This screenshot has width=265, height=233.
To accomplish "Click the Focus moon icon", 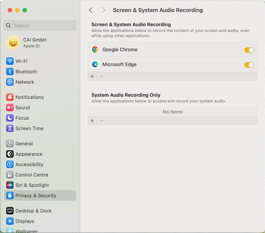I will 10,118.
